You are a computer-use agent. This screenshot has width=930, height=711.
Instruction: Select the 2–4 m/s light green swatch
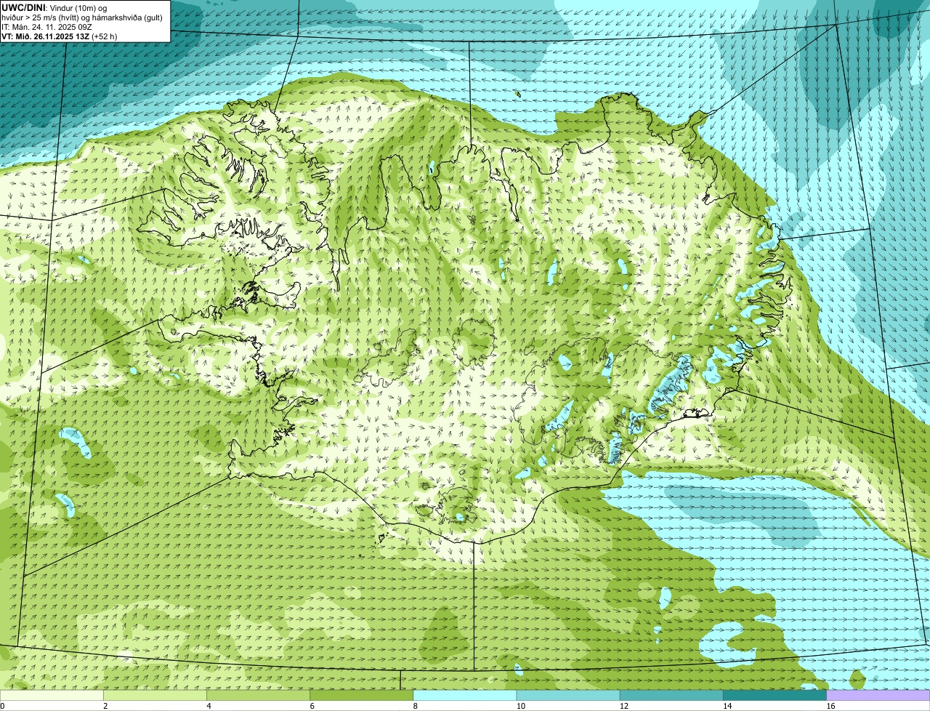point(155,695)
